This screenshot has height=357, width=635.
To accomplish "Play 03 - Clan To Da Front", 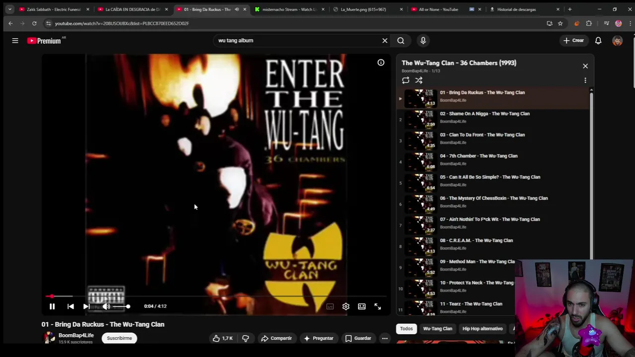I will (x=492, y=141).
